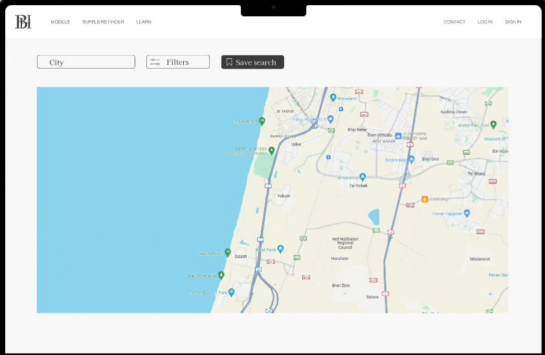Select the Ga'ash Beach pin
The image size is (545, 355).
tap(227, 252)
